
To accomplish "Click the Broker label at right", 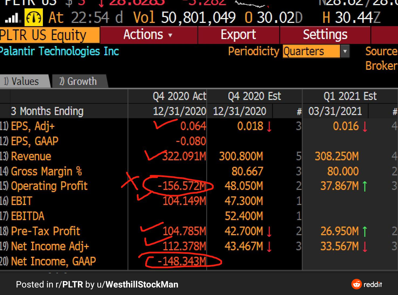I will coord(382,66).
